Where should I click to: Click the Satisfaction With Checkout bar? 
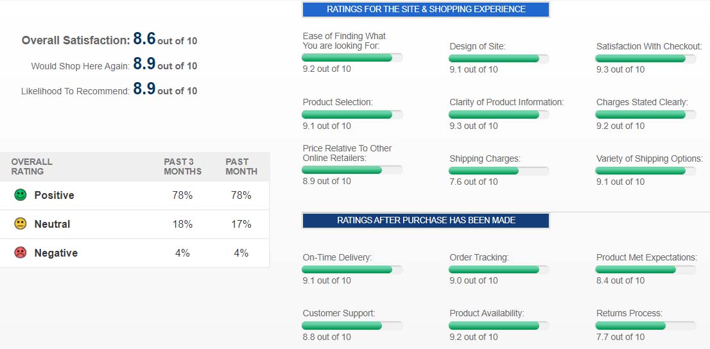tap(645, 58)
